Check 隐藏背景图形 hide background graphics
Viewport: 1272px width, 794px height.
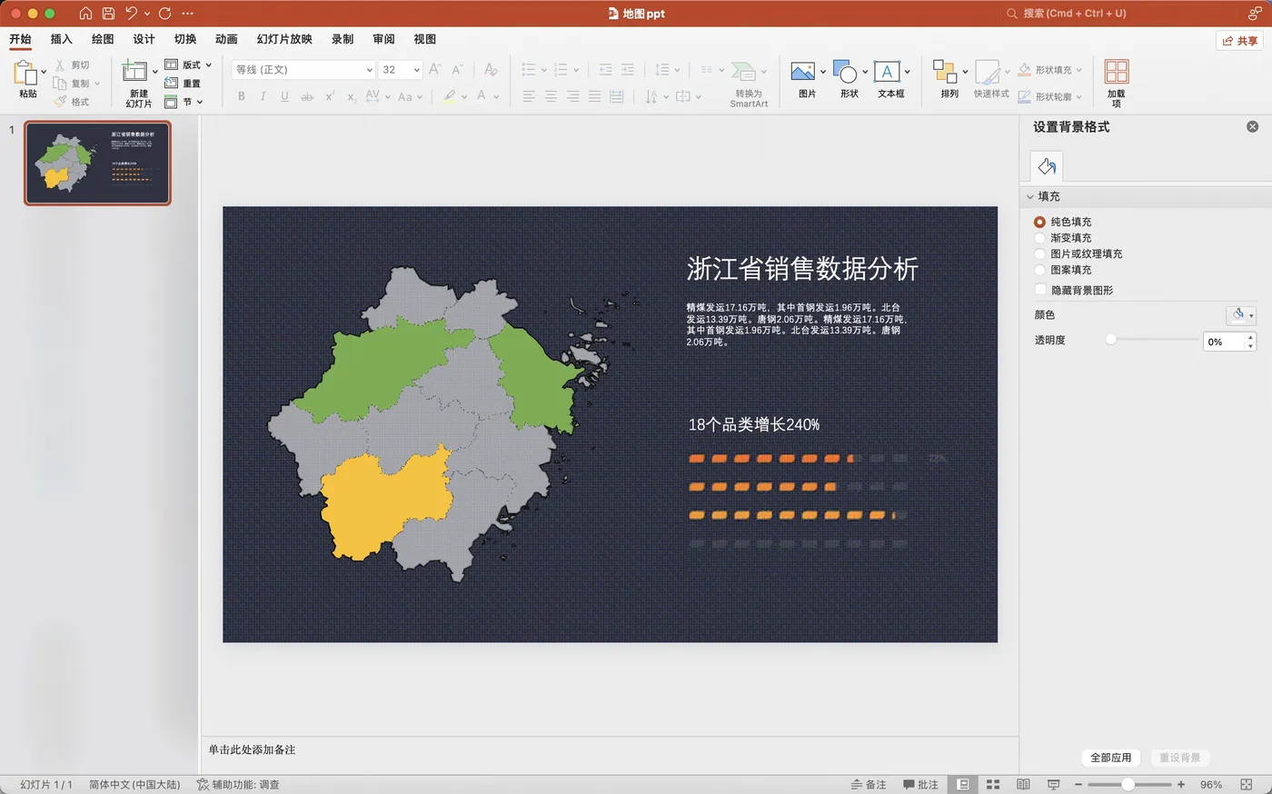[1040, 290]
